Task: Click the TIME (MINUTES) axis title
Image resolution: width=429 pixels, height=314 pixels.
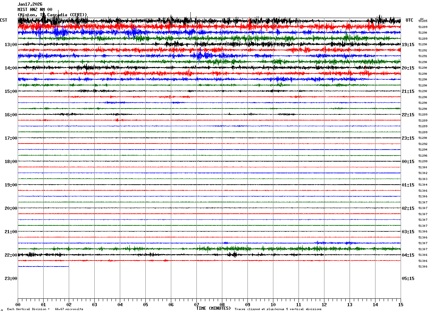Action: (x=213, y=308)
